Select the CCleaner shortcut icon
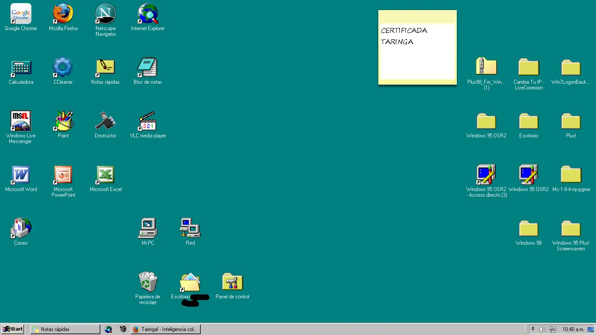This screenshot has width=596, height=335. click(63, 68)
